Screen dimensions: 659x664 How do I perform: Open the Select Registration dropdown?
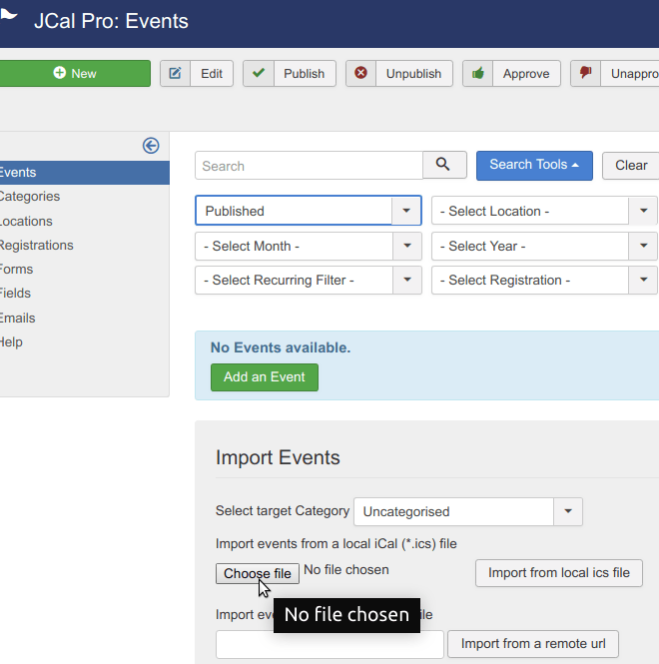pyautogui.click(x=544, y=280)
